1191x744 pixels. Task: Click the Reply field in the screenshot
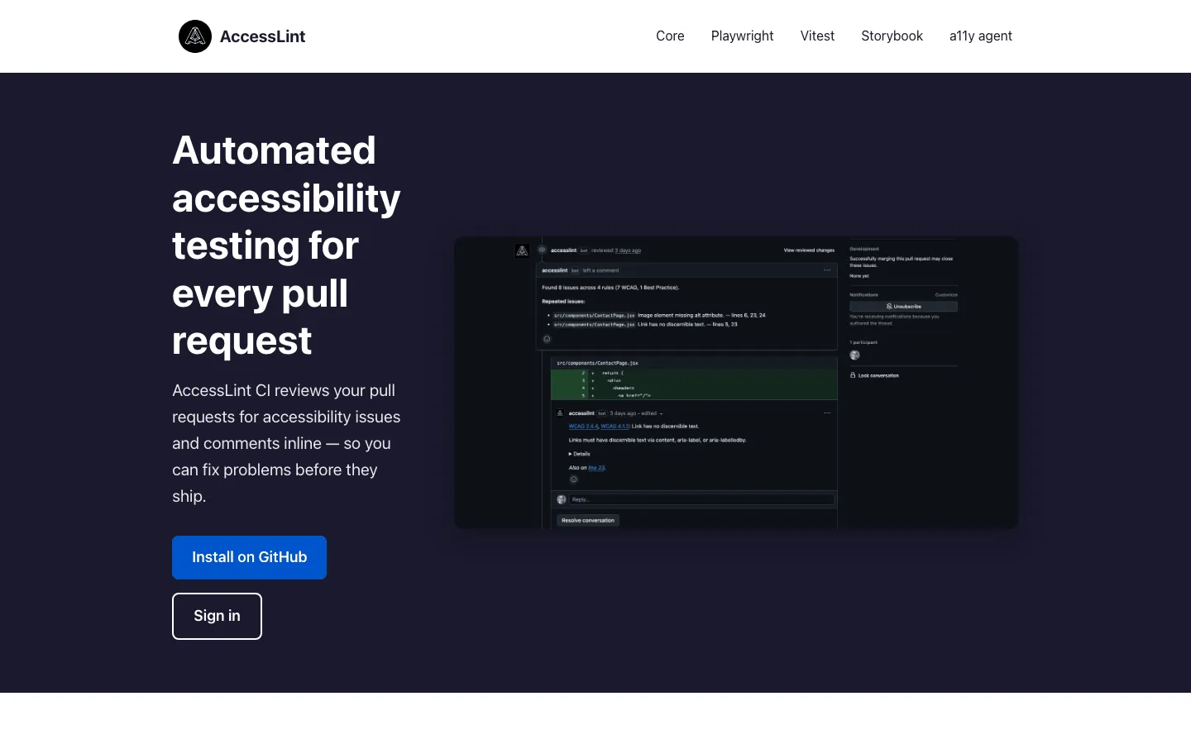click(x=701, y=499)
